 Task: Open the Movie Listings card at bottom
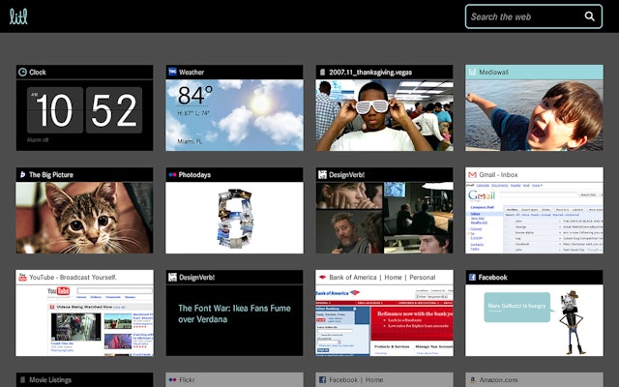[x=84, y=379]
